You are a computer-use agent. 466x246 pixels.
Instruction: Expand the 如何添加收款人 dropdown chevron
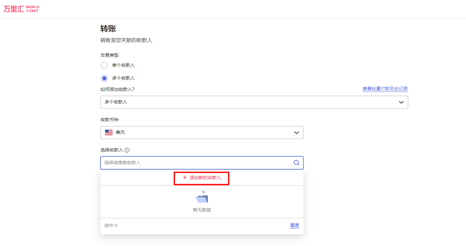tap(401, 102)
